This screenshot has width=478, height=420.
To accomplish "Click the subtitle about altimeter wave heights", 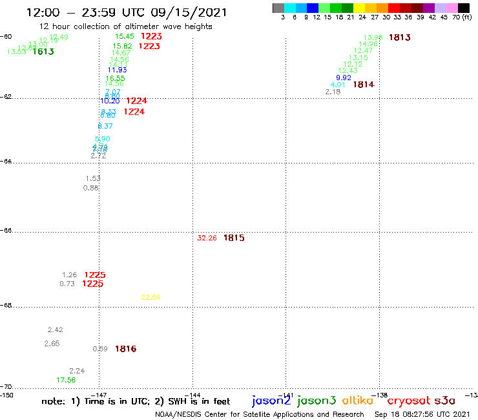I will point(125,27).
